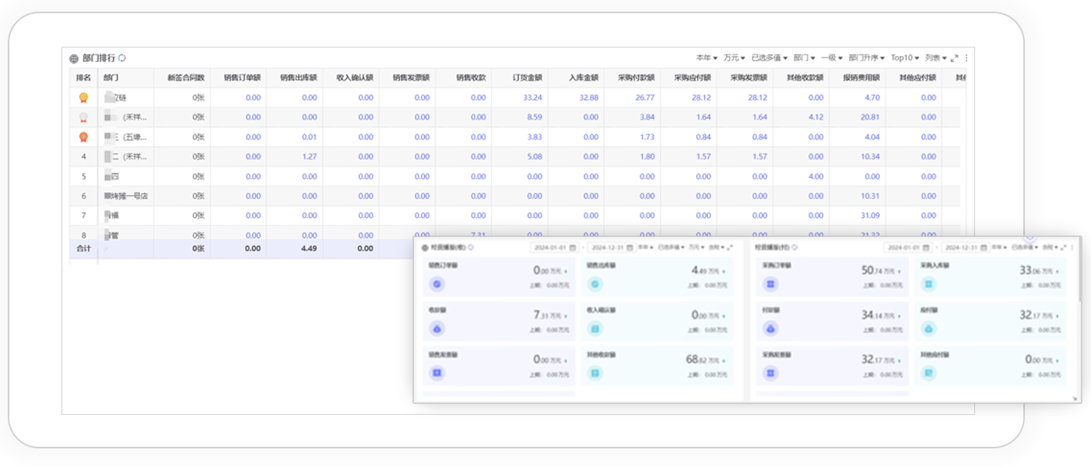Open more options menu for 部门排行 panel
The image size is (1091, 467).
(966, 58)
